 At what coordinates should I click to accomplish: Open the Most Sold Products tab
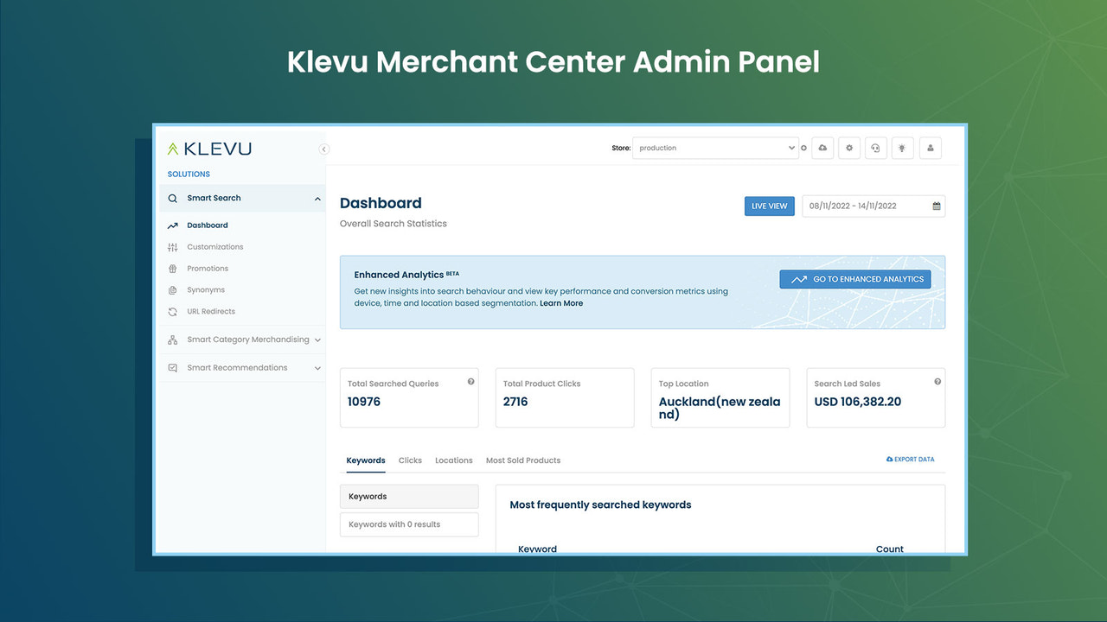(x=522, y=460)
